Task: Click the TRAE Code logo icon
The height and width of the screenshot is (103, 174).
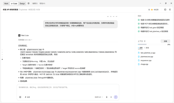Action: point(19,35)
